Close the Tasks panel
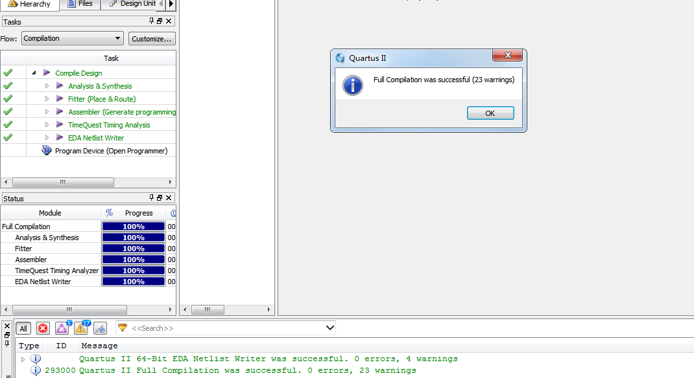 [169, 21]
